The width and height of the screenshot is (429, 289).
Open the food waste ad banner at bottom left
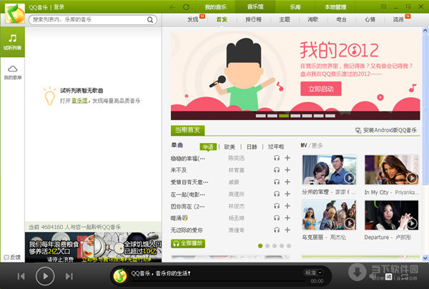93,247
